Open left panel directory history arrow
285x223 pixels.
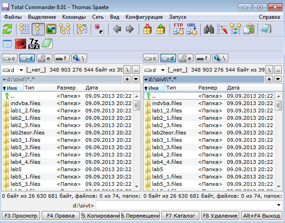click(136, 79)
